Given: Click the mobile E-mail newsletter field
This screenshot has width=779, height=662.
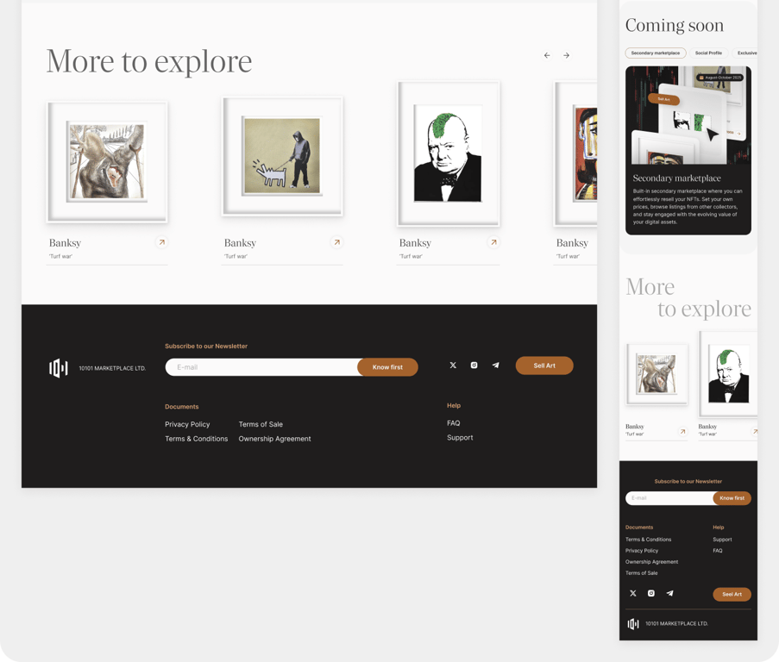Looking at the screenshot, I should click(x=669, y=498).
